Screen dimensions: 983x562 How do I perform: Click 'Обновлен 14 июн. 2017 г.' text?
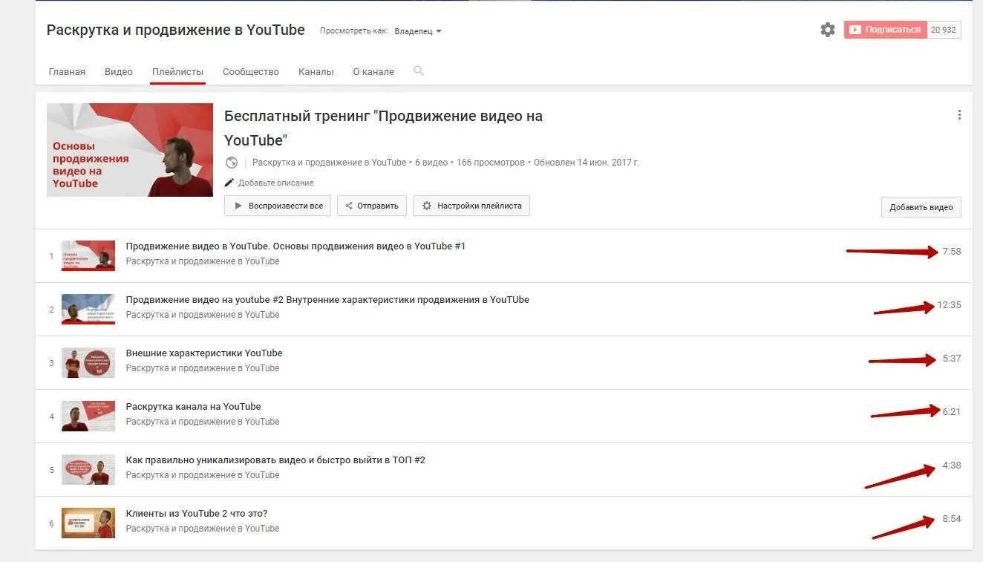[x=587, y=163]
